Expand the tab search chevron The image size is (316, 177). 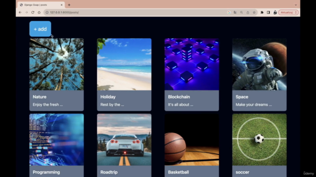pos(296,5)
